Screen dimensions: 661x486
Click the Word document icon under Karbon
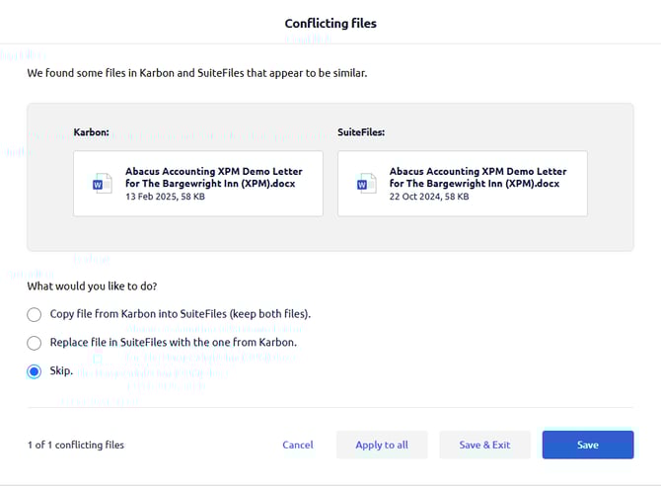(102, 184)
